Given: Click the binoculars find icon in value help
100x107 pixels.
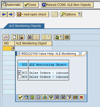Looking at the screenshot, I should click(x=57, y=97).
